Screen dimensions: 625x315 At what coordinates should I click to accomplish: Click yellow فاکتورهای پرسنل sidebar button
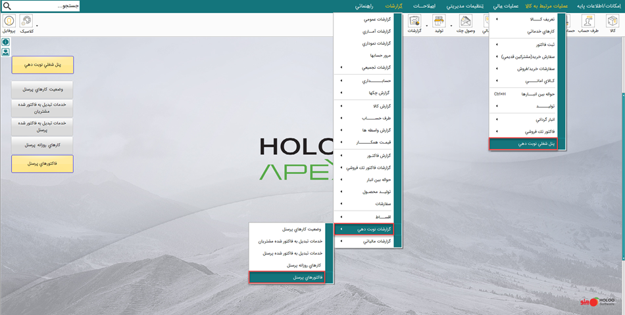pyautogui.click(x=42, y=163)
